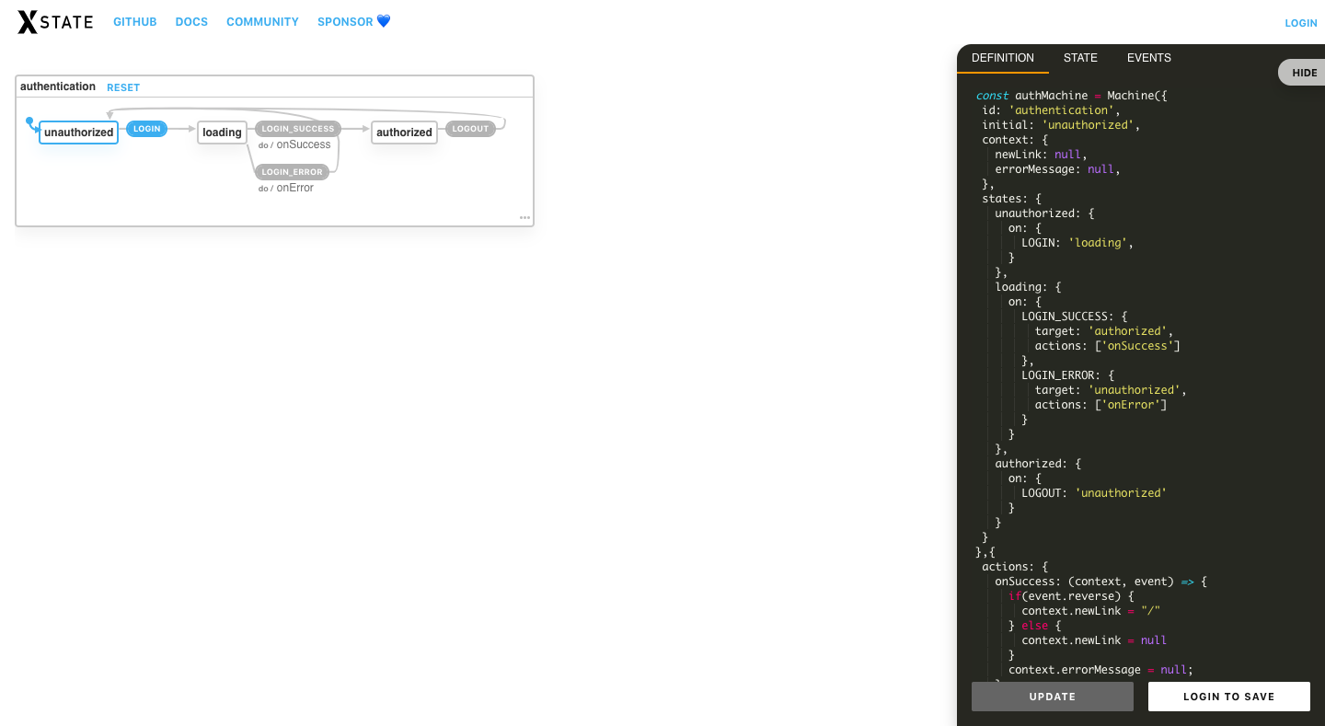Select the authorized state node
The image size is (1325, 726).
pyautogui.click(x=404, y=133)
